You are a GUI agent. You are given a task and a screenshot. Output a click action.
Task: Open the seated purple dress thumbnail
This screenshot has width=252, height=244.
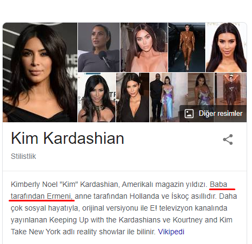click(x=201, y=89)
